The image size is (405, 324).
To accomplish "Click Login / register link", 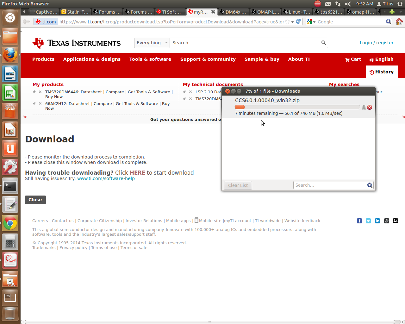I will tap(377, 43).
